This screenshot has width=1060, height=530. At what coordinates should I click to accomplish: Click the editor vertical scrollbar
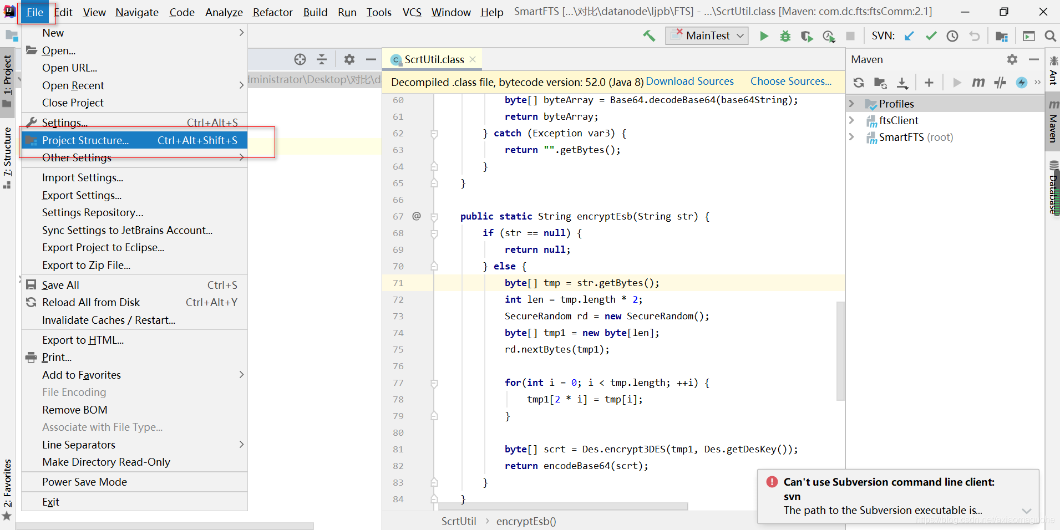click(x=840, y=351)
